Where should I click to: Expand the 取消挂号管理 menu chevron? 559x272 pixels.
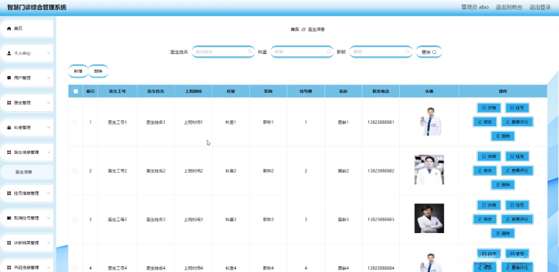(x=48, y=218)
